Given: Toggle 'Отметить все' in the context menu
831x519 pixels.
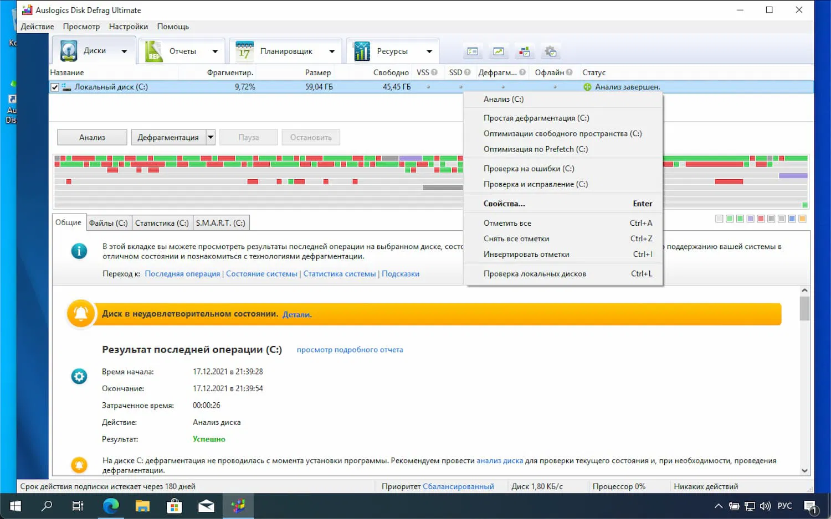Looking at the screenshot, I should [507, 223].
